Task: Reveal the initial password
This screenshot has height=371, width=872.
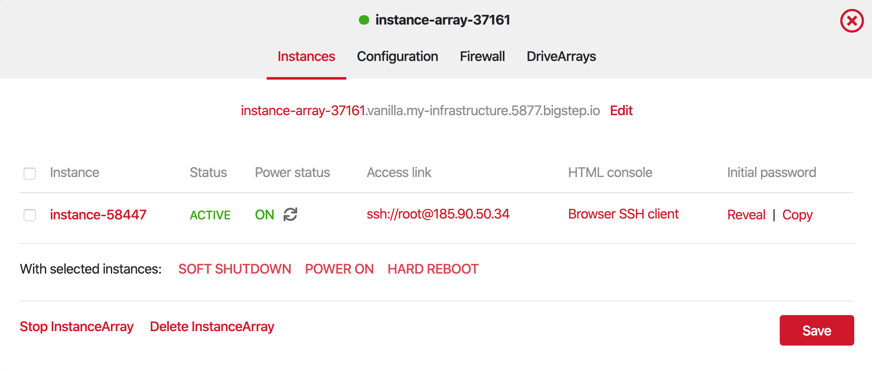Action: 746,215
